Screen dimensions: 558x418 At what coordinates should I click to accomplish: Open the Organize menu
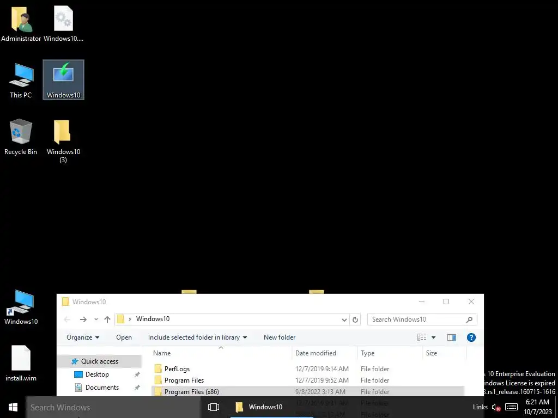click(83, 337)
